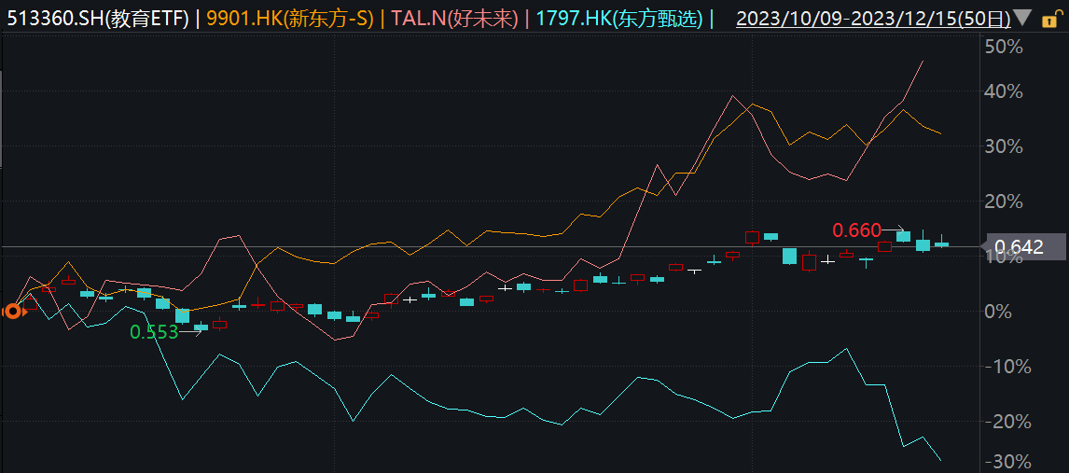Click the -30% axis label
The image size is (1069, 473).
click(1008, 462)
